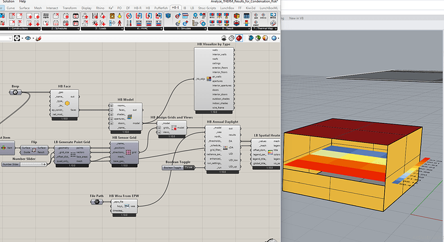Expand grids_ input on HB Assign Grids

click(x=160, y=128)
